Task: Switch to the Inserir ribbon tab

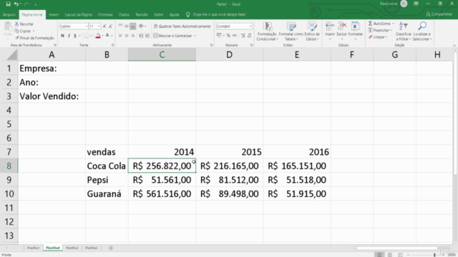Action: (x=54, y=14)
